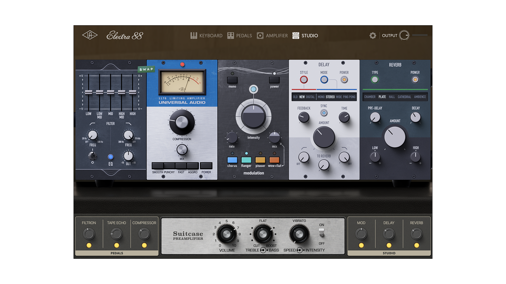This screenshot has height=284, width=506.
Task: Click the blue delay MODE selector button
Action: [324, 80]
